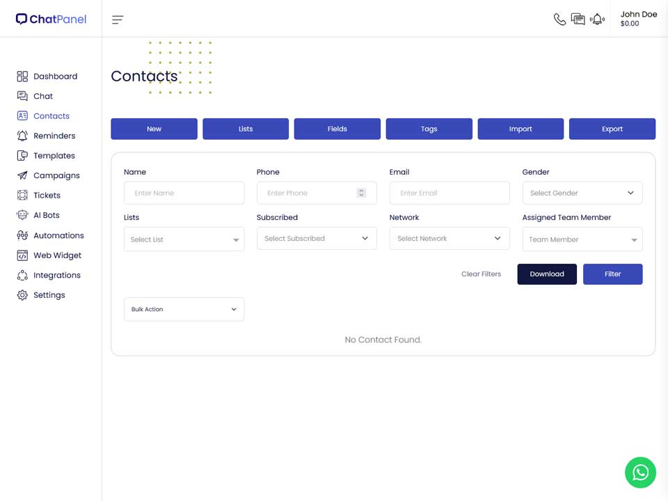Toggle the sidebar hamburger menu icon
The width and height of the screenshot is (668, 501).
(x=118, y=19)
